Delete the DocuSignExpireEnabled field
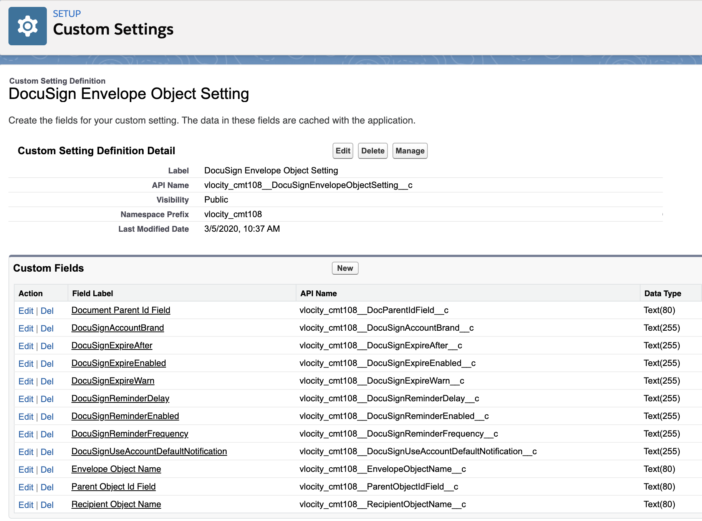 47,364
